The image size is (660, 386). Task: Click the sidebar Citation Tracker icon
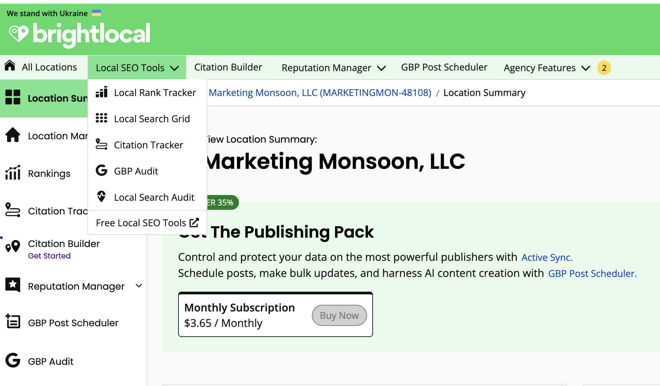click(13, 210)
